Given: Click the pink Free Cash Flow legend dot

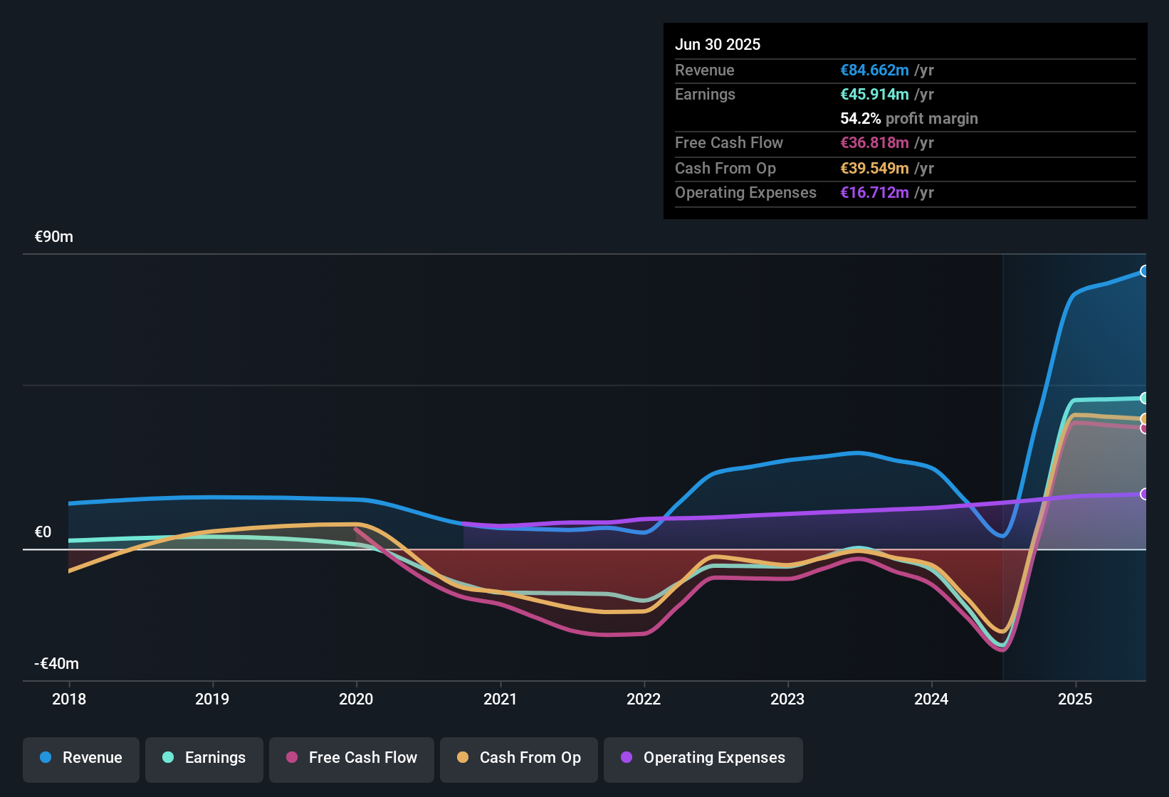Looking at the screenshot, I should tap(292, 758).
